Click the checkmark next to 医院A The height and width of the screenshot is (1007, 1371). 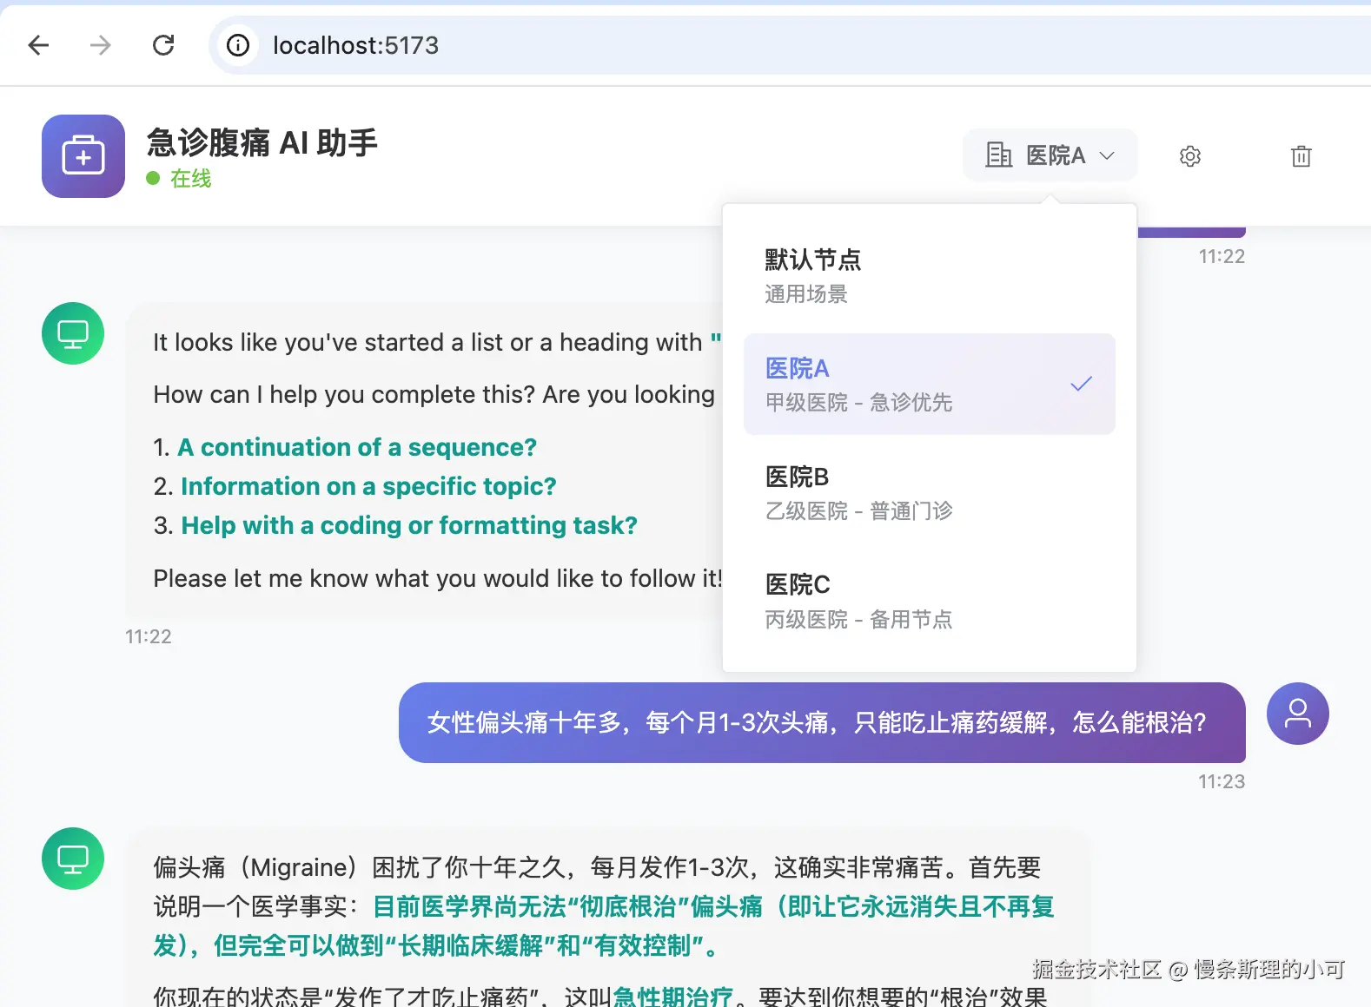(x=1081, y=384)
